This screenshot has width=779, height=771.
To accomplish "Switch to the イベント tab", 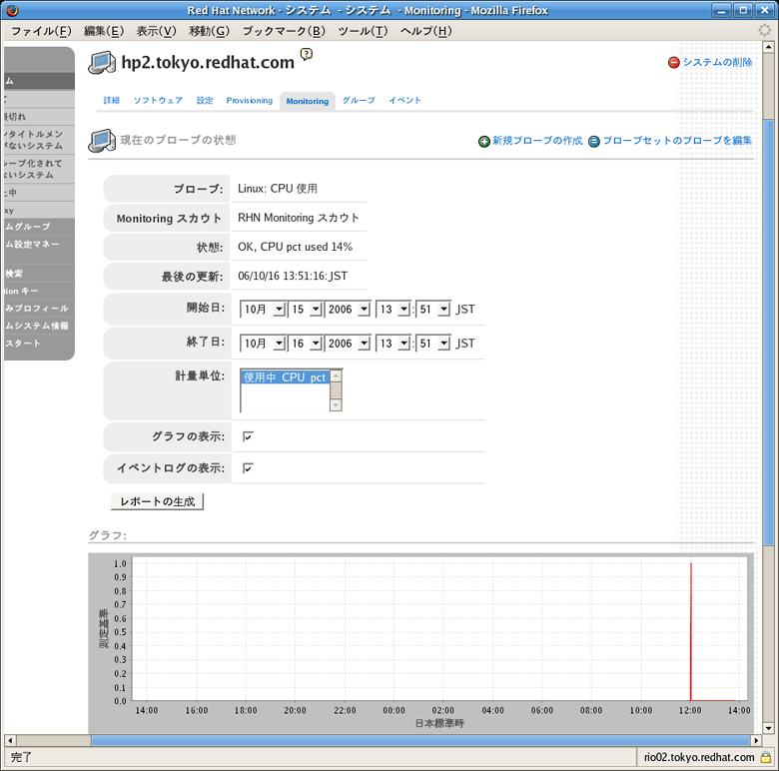I will click(x=404, y=100).
